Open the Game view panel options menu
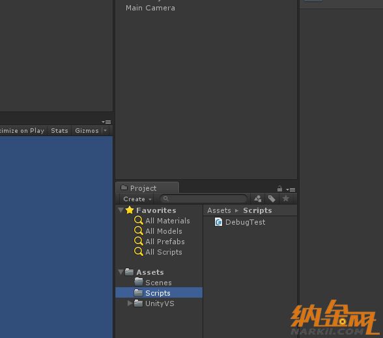Image resolution: width=383 pixels, height=338 pixels. (x=106, y=122)
